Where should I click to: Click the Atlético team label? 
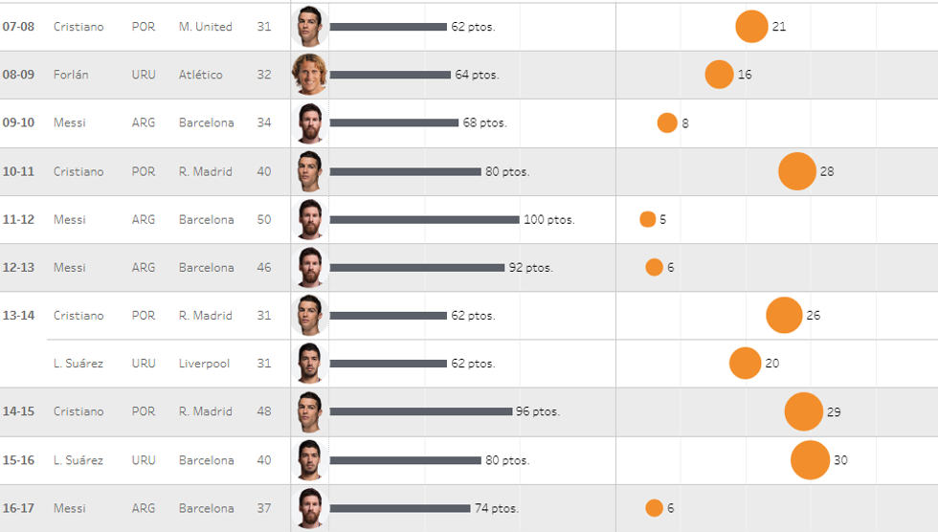(x=201, y=75)
